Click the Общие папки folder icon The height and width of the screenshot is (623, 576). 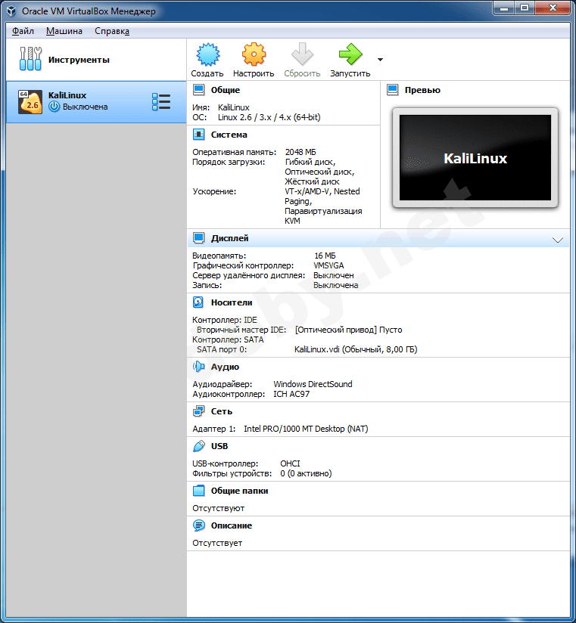198,491
